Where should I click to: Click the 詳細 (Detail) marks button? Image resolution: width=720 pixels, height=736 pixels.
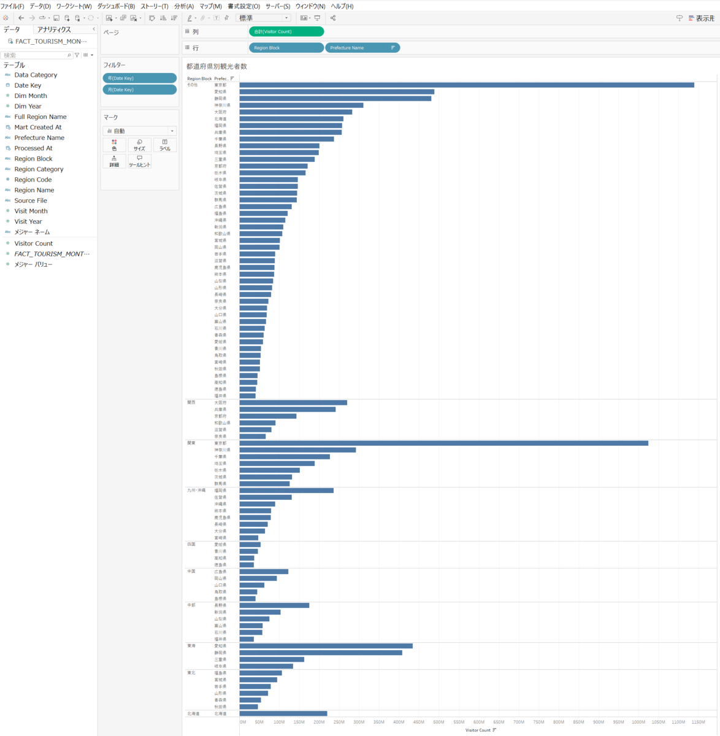click(x=114, y=161)
